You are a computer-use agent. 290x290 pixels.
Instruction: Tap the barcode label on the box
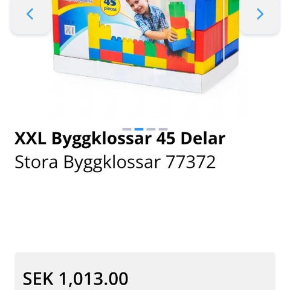[69, 30]
